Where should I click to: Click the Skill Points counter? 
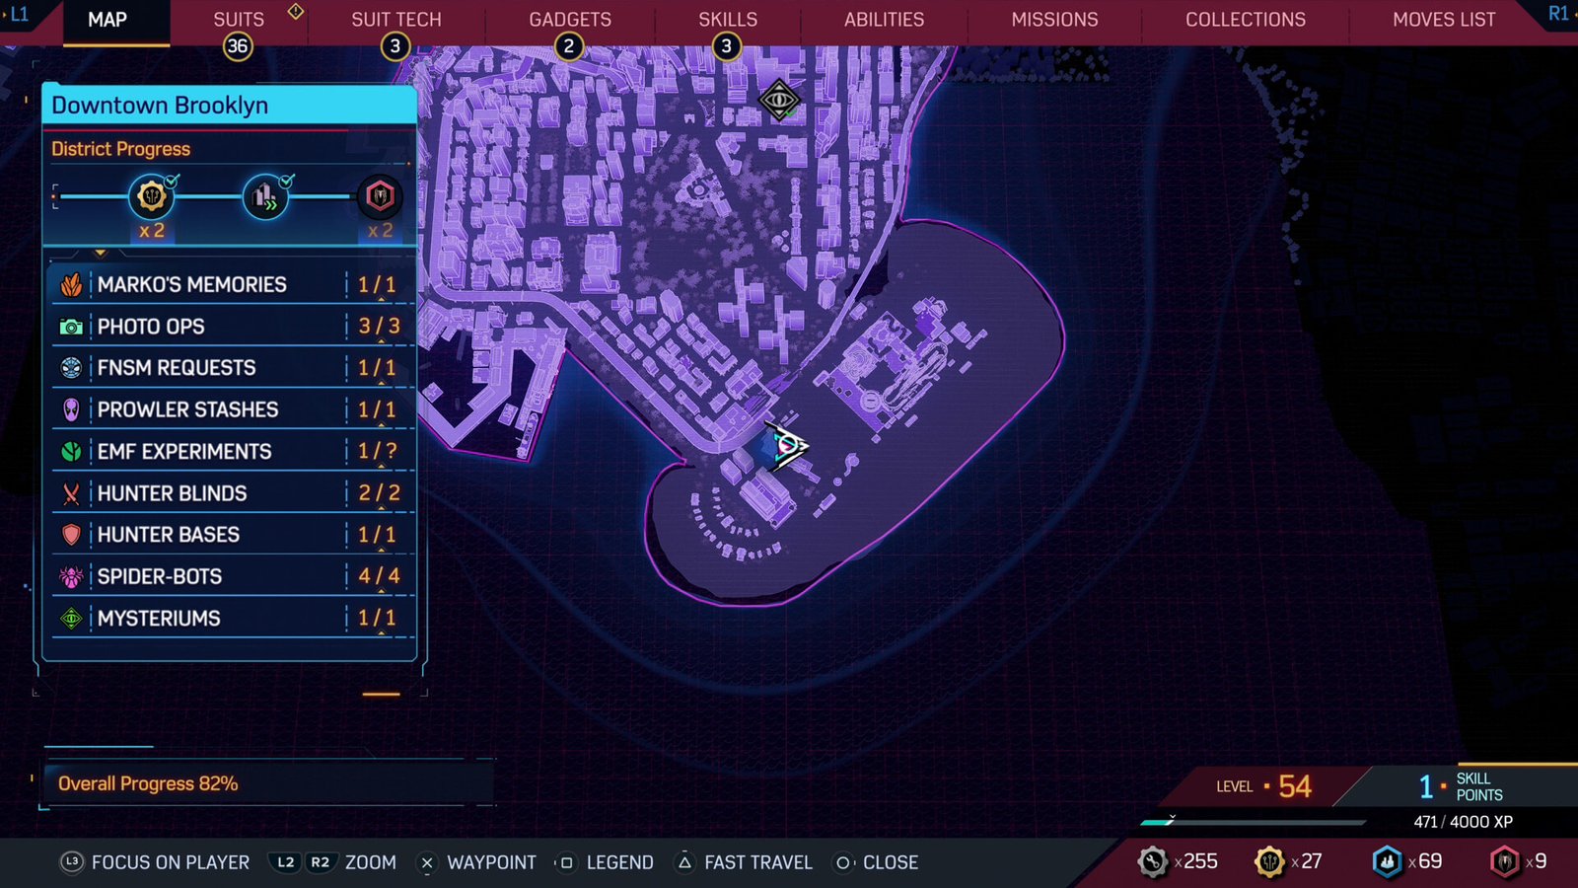click(1462, 786)
